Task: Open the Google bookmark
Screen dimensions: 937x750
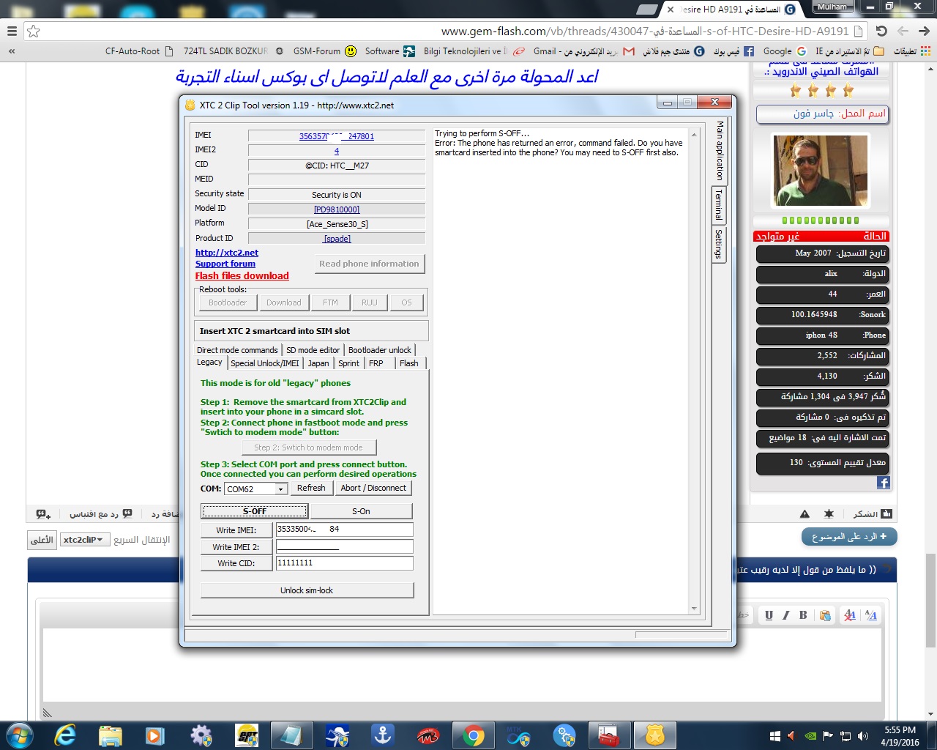Action: click(784, 51)
